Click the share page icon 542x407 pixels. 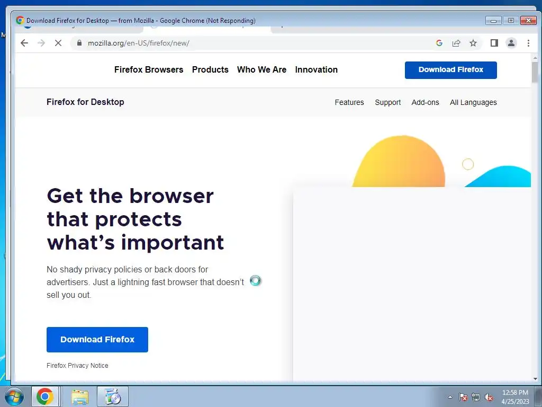point(456,43)
